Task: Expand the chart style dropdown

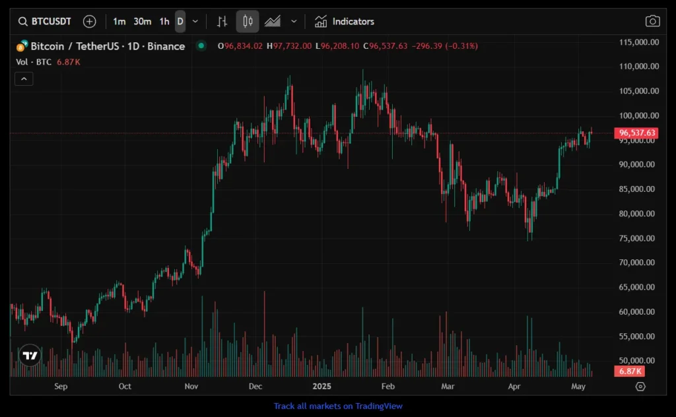Action: click(294, 21)
